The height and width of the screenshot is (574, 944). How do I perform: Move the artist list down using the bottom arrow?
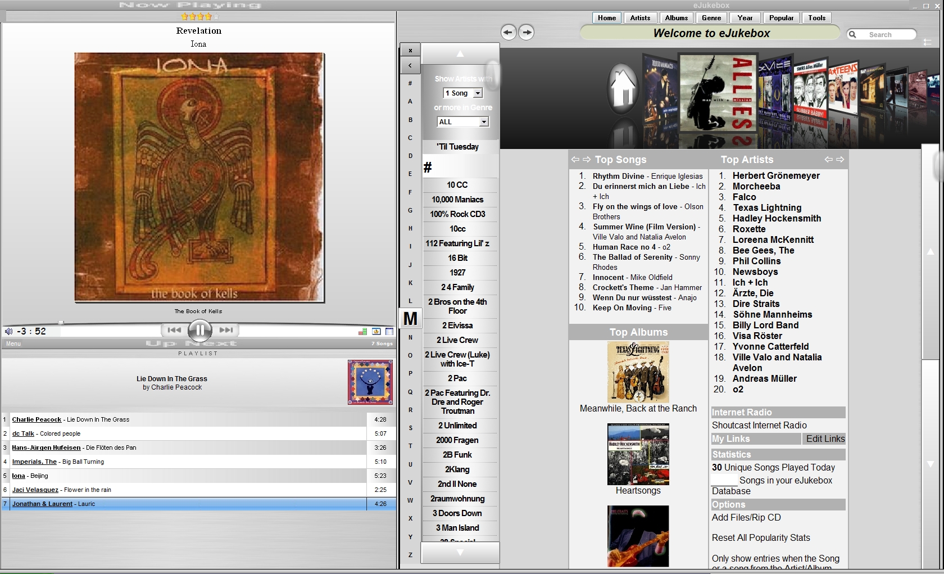(460, 552)
